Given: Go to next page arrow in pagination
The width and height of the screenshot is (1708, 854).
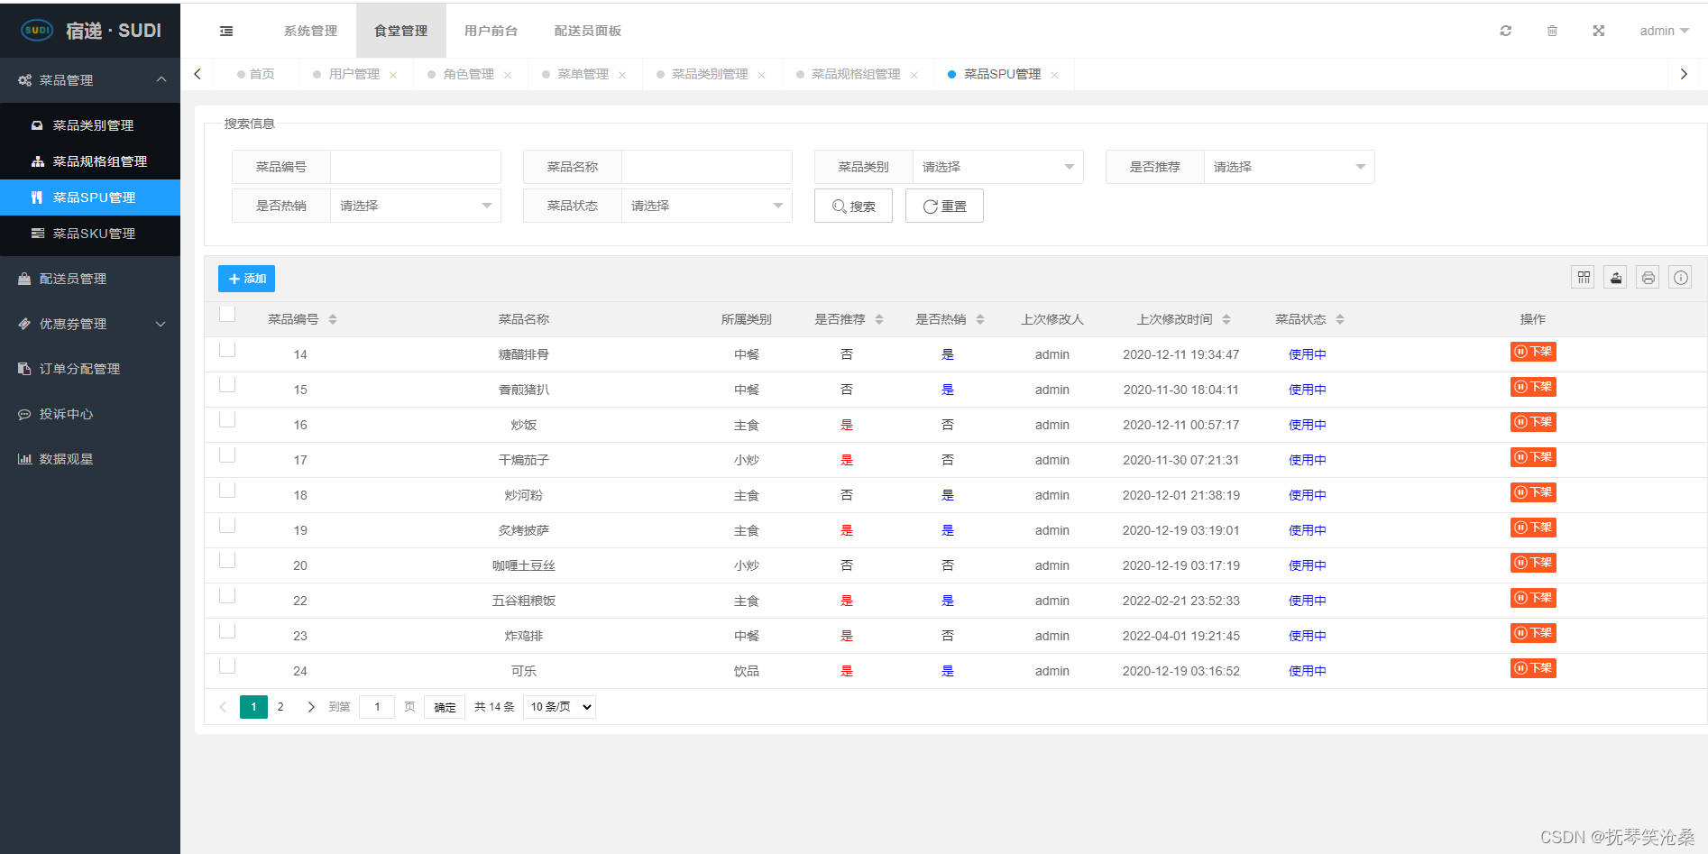Looking at the screenshot, I should point(311,707).
